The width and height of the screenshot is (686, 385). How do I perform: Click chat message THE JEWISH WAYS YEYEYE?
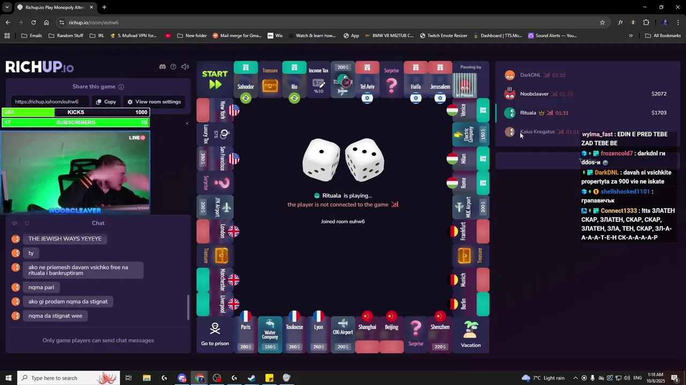click(x=65, y=238)
